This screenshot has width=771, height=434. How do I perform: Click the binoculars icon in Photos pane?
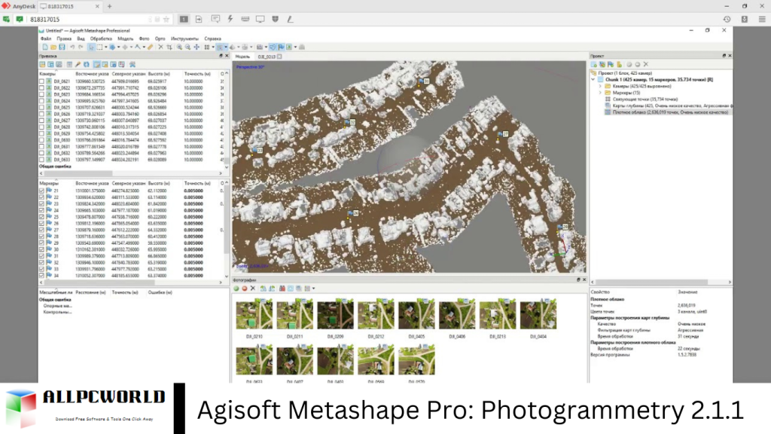[282, 289]
